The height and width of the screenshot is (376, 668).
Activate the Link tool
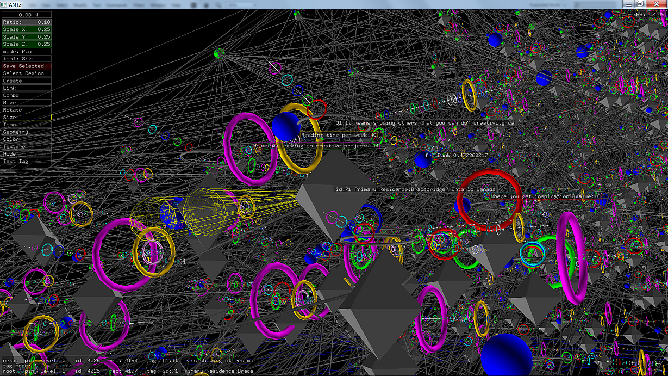coord(26,88)
